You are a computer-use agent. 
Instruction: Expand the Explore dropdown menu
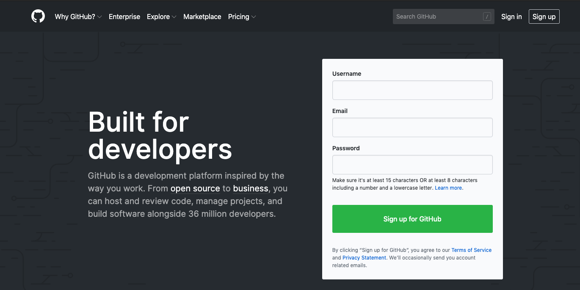[161, 17]
